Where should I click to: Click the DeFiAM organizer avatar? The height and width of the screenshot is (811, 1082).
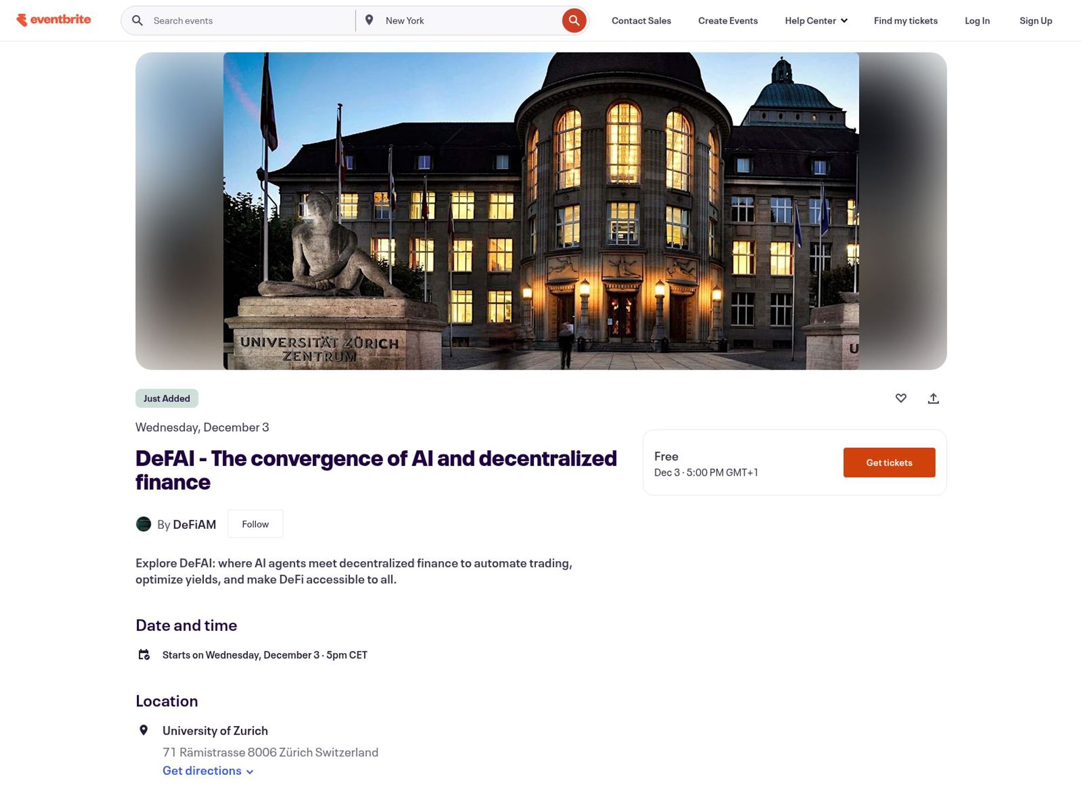point(144,523)
